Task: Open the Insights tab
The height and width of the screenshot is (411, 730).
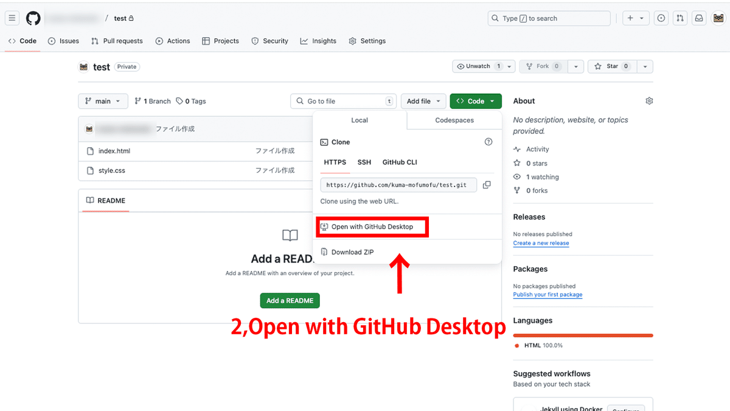Action: (x=318, y=41)
